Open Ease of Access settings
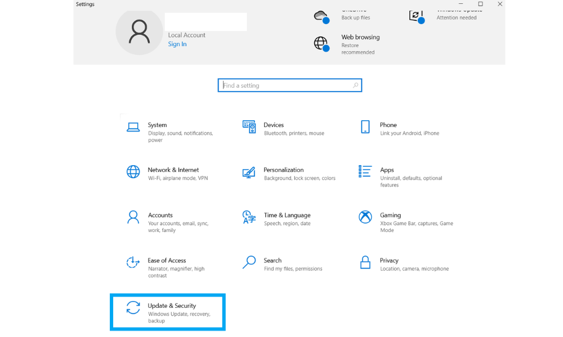 [163, 264]
